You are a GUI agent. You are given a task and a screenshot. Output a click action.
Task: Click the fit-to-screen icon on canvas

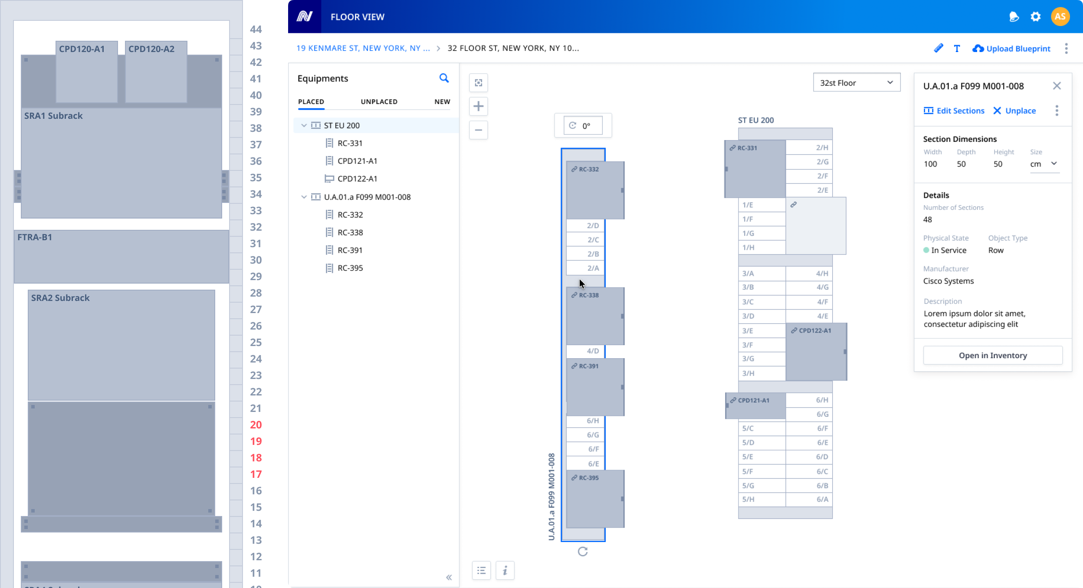pyautogui.click(x=479, y=83)
